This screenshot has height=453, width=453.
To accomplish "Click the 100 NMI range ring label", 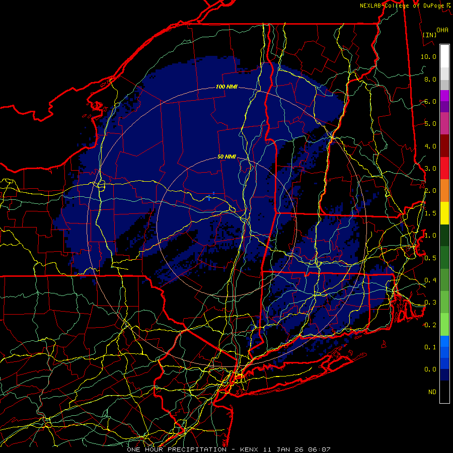I will (x=226, y=87).
